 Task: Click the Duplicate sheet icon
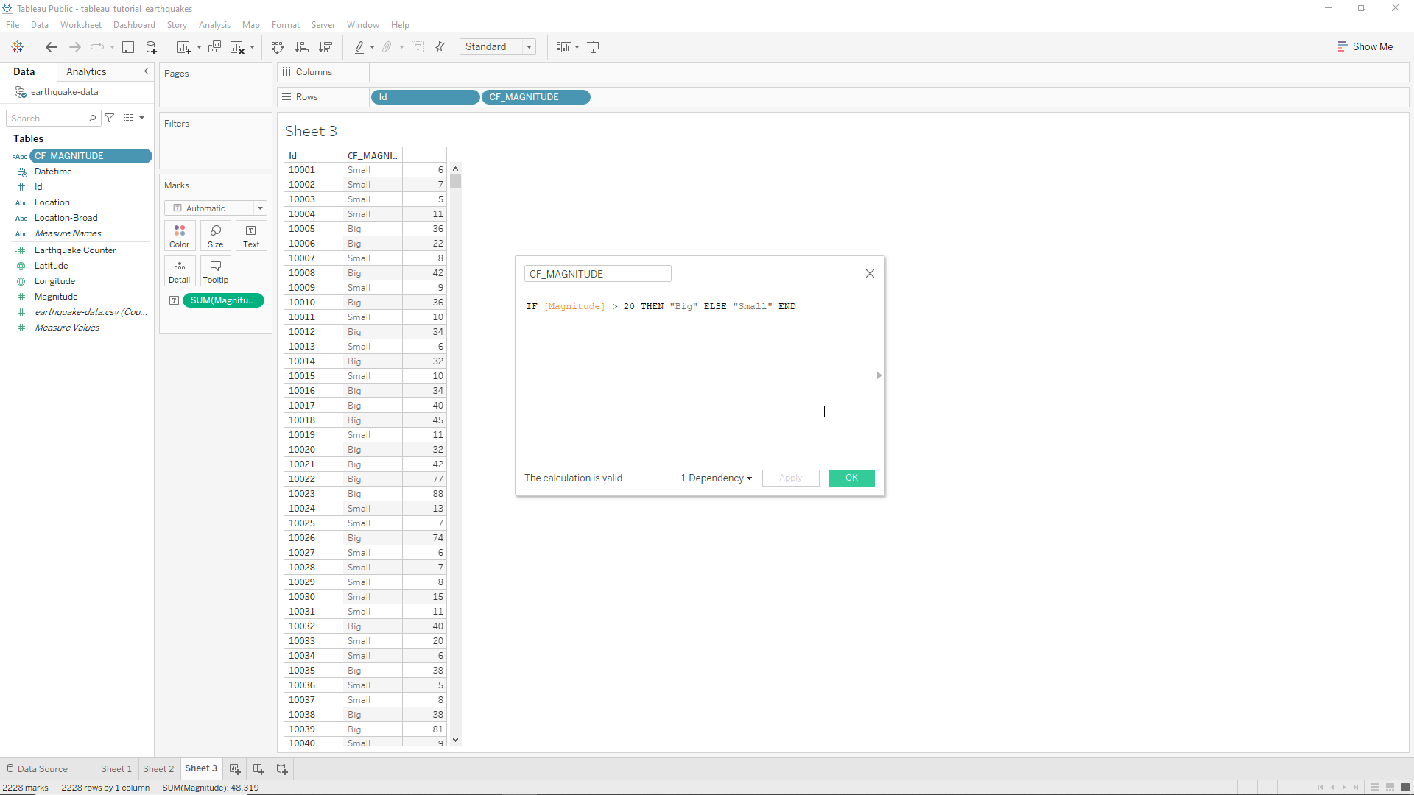(214, 47)
